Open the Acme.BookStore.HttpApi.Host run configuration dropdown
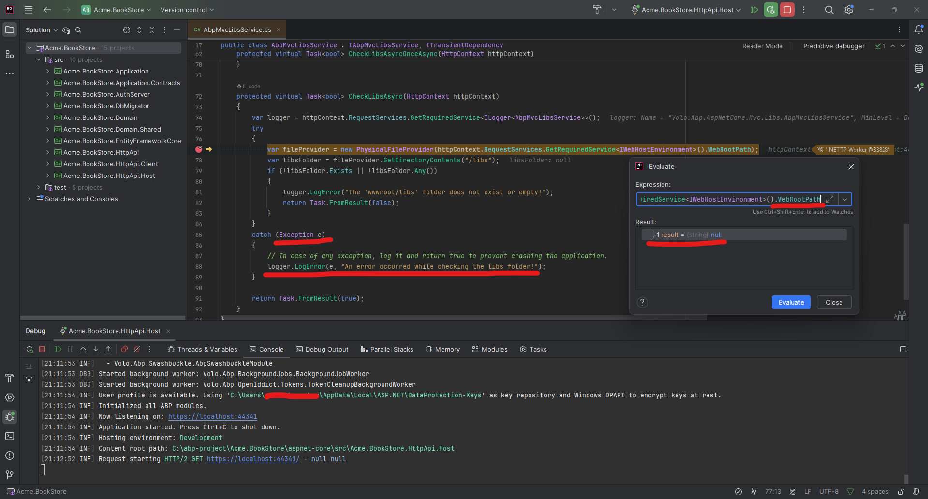This screenshot has height=499, width=928. tap(687, 10)
